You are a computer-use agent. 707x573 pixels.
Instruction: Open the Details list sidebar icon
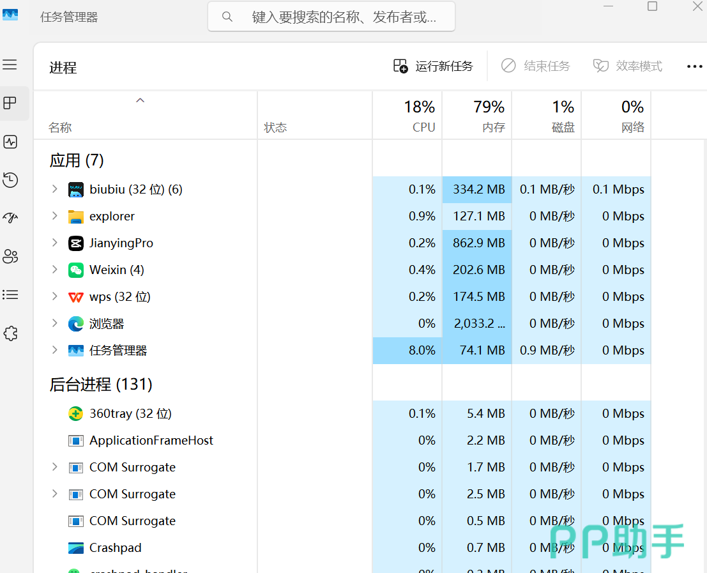coord(10,295)
